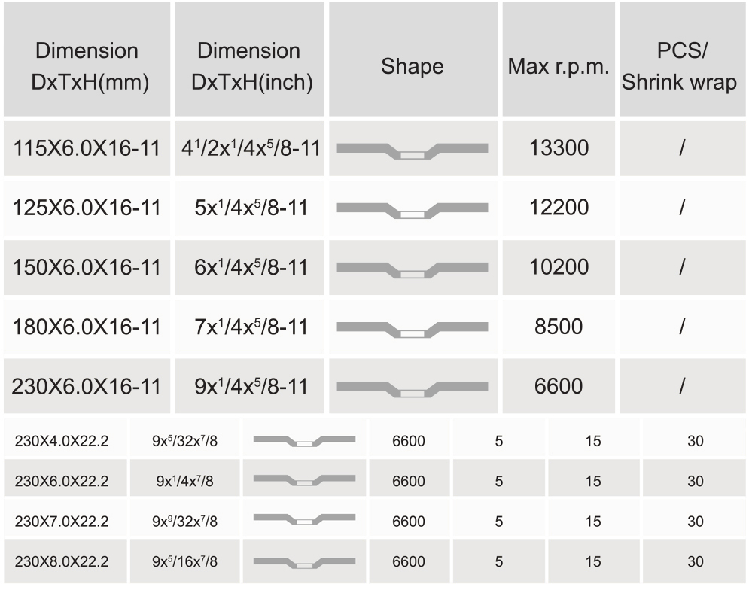749x590 pixels.
Task: Click the shape icon in the 230X4.0X22.2 row
Action: (304, 441)
